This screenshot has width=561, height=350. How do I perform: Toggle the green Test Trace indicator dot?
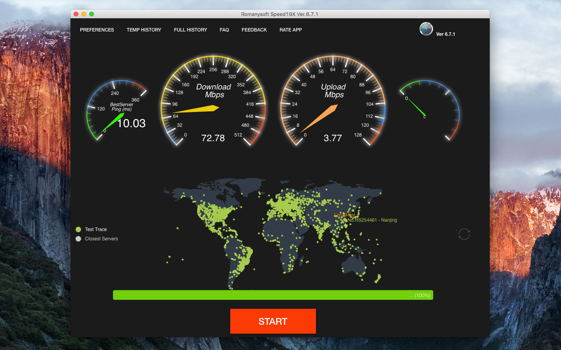(x=78, y=229)
